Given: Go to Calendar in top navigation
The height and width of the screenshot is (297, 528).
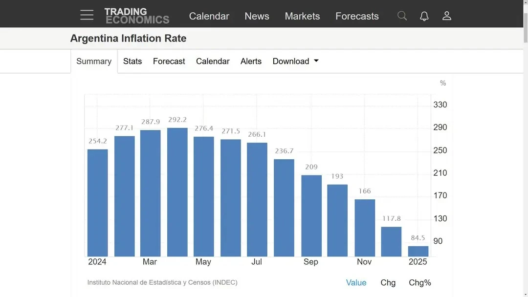Looking at the screenshot, I should coord(209,16).
